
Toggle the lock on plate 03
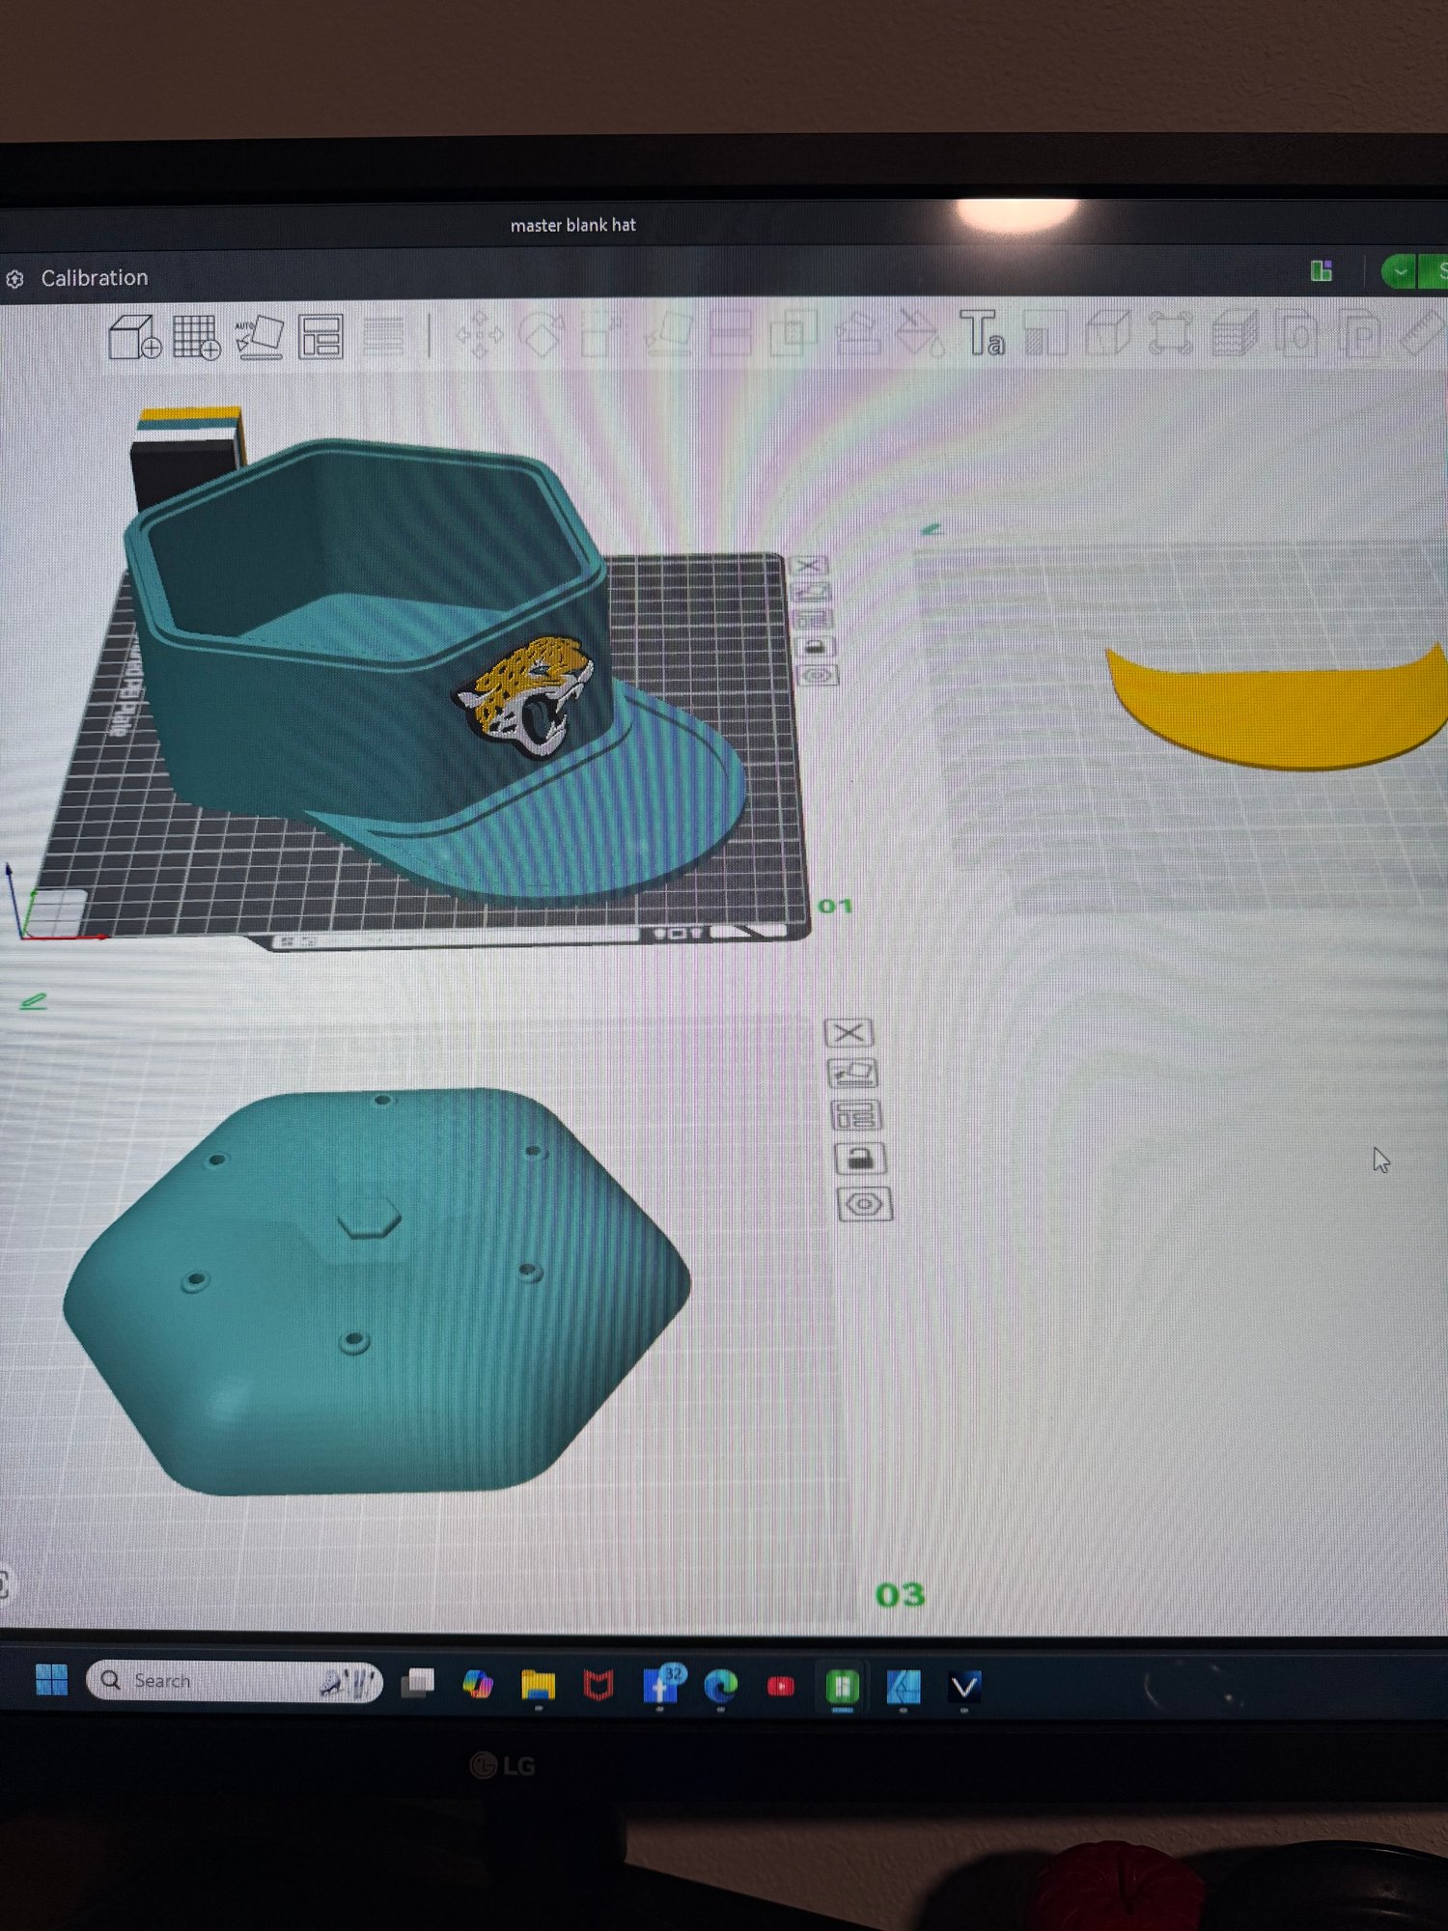[860, 1159]
